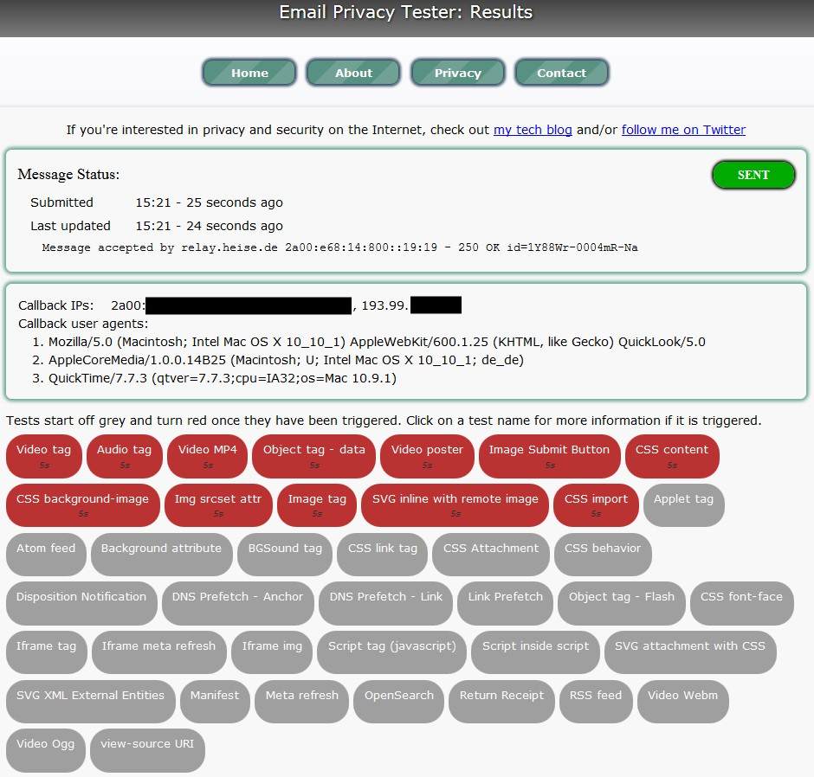Click the Script tag (javascript) test
Screen dimensions: 814x777
[391, 652]
